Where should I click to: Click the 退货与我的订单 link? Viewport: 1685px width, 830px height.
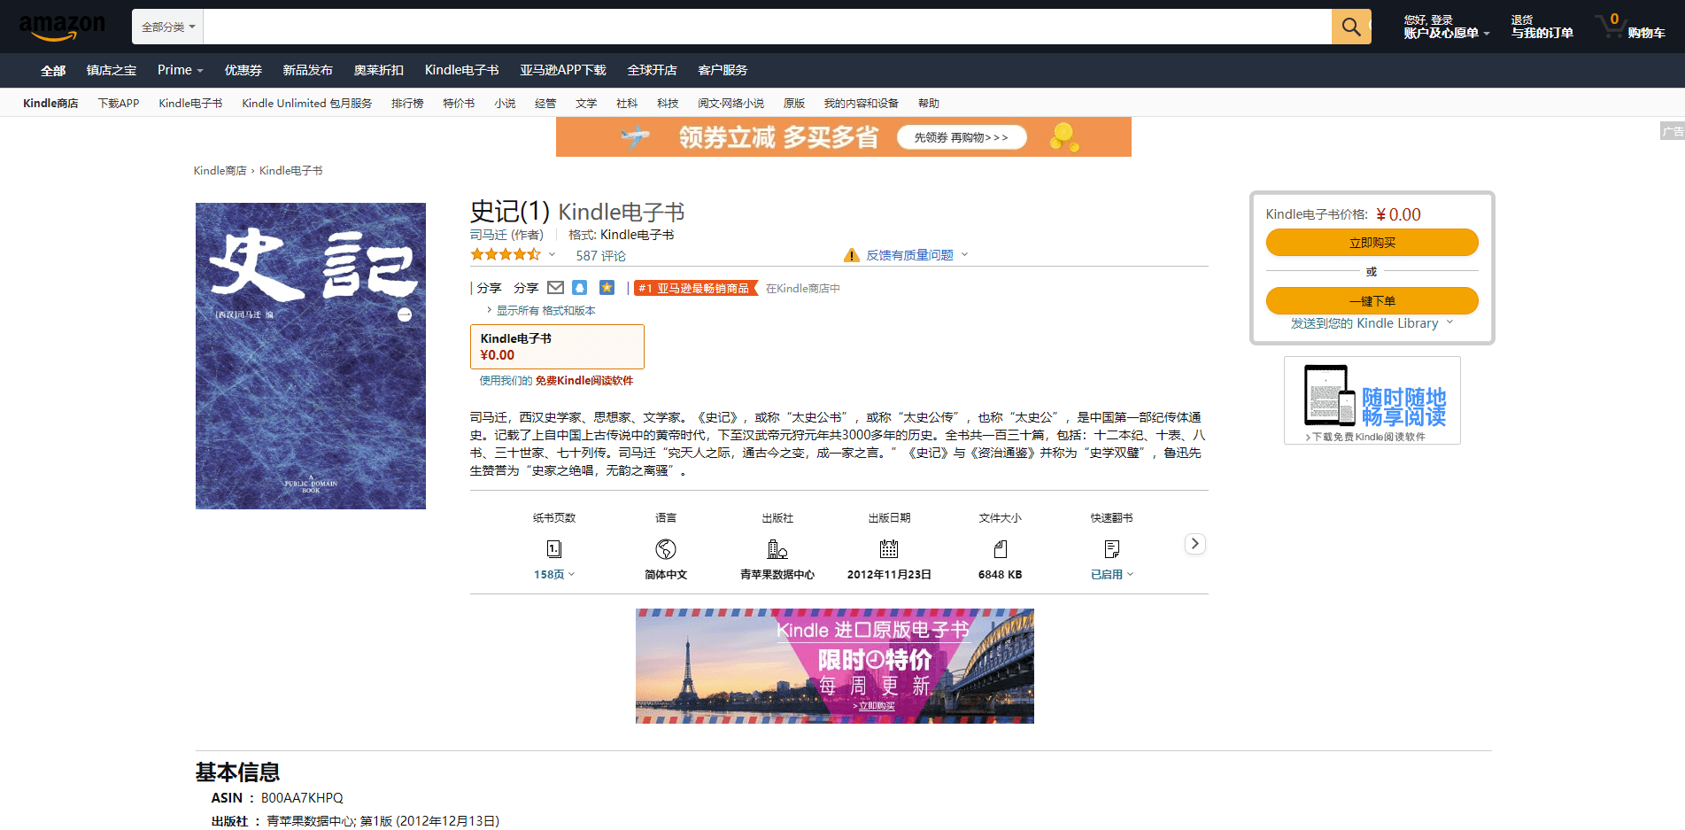coord(1542,27)
